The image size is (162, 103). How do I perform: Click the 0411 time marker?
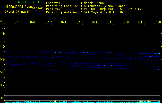18,22
